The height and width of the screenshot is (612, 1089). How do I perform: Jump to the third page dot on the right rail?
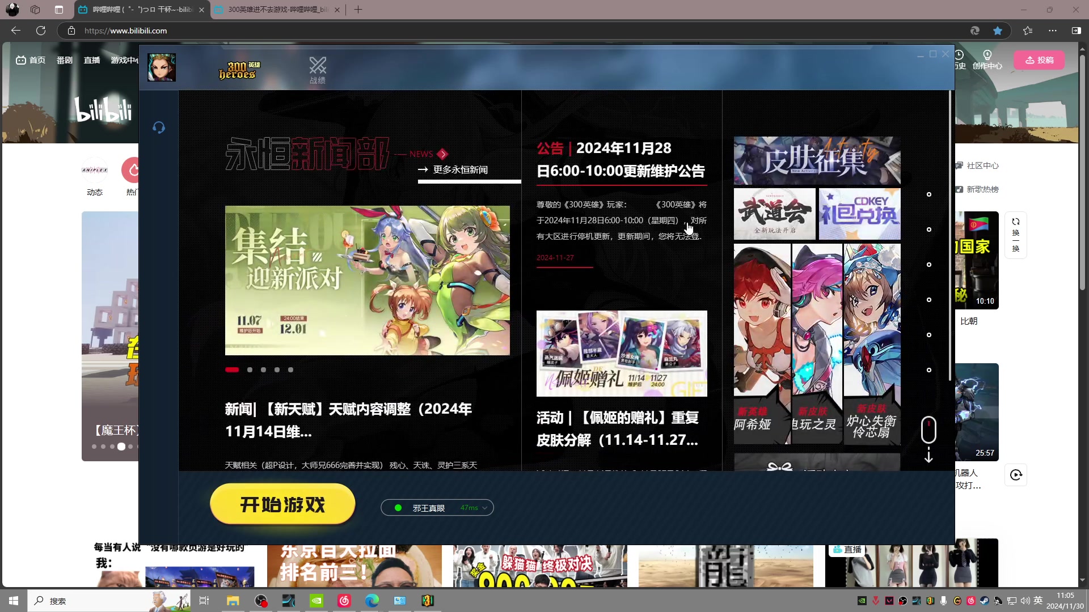pyautogui.click(x=929, y=265)
